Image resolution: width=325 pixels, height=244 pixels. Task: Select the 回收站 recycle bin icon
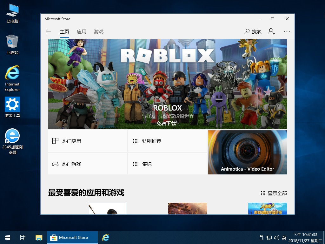12,44
